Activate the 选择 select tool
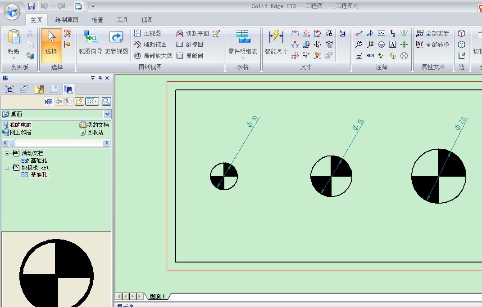 [51, 45]
